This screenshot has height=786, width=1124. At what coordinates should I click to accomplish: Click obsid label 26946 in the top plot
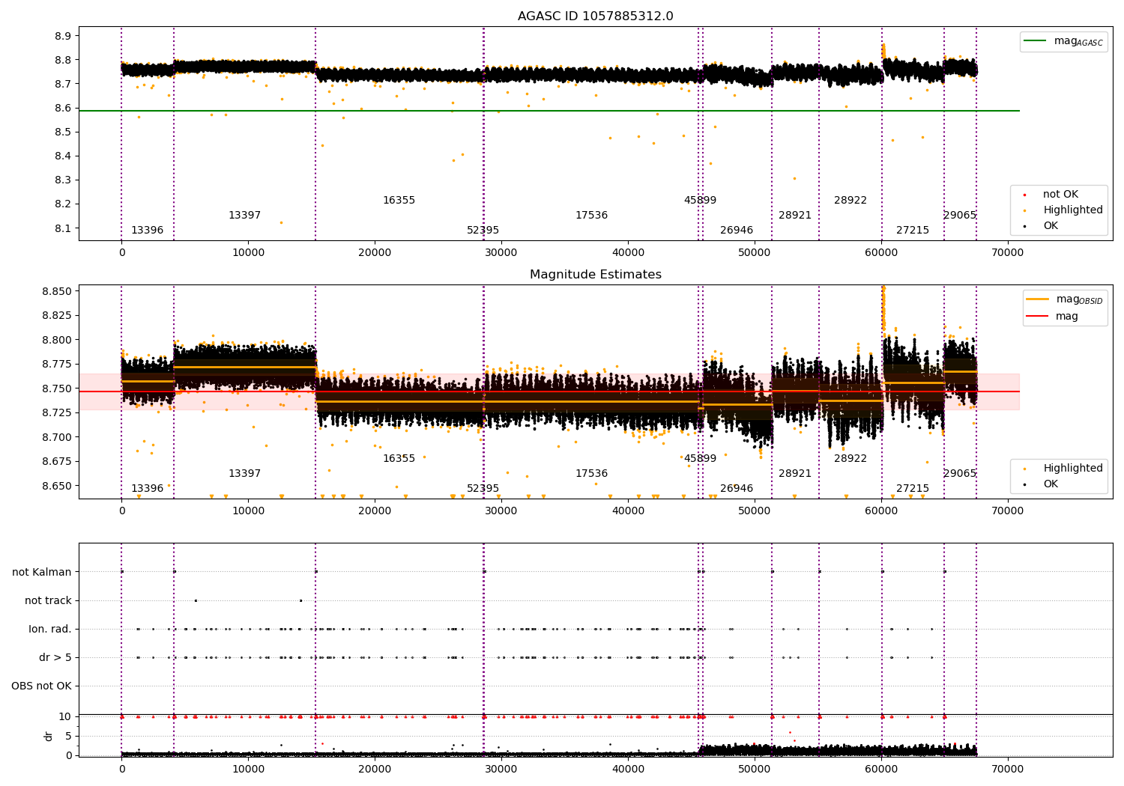[737, 231]
